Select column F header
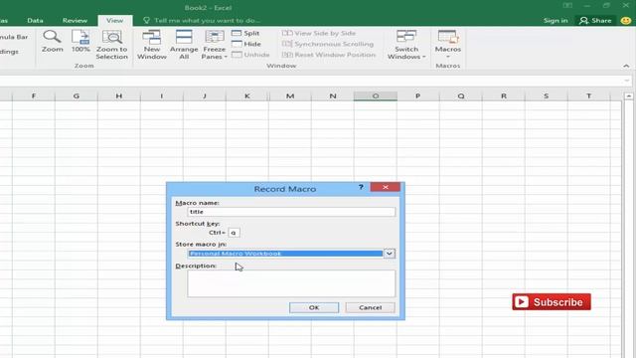The height and width of the screenshot is (358, 636). tap(34, 96)
